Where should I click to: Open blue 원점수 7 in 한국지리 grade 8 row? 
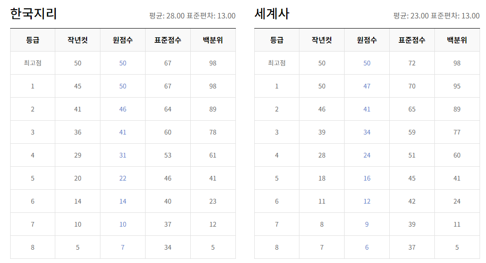123,247
